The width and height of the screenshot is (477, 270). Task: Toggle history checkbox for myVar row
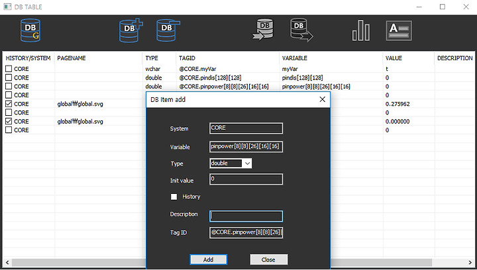click(x=9, y=69)
